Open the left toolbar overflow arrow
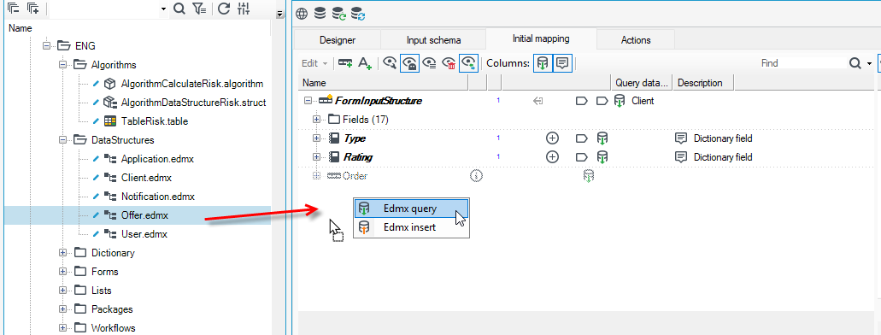This screenshot has height=335, width=881. click(x=279, y=14)
